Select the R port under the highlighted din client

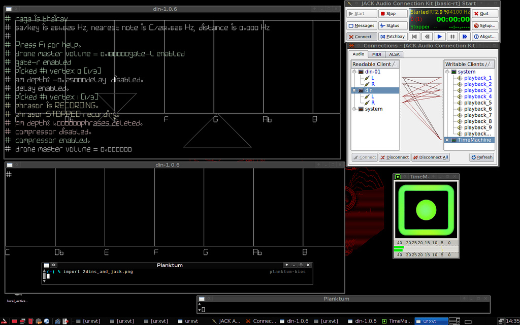373,103
